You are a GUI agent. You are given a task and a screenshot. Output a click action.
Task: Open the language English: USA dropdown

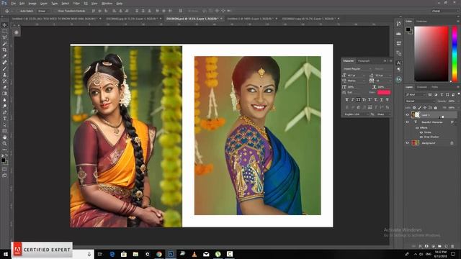357,114
